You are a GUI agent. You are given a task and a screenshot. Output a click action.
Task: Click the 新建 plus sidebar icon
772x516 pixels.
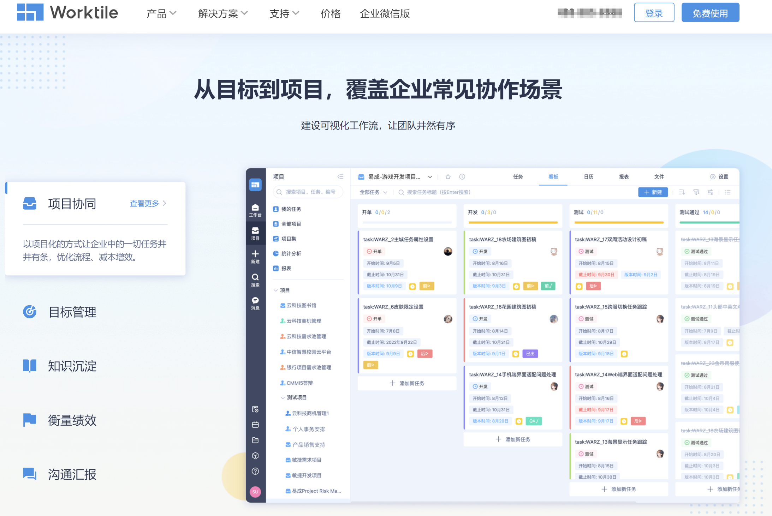(x=255, y=257)
